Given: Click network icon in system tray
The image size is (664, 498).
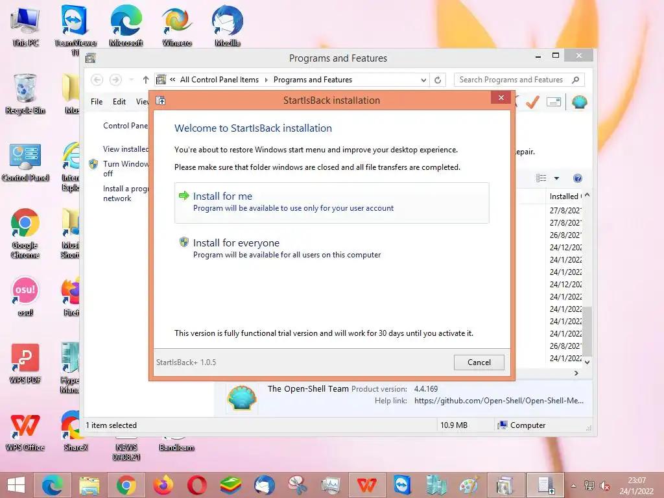Looking at the screenshot, I should 589,486.
